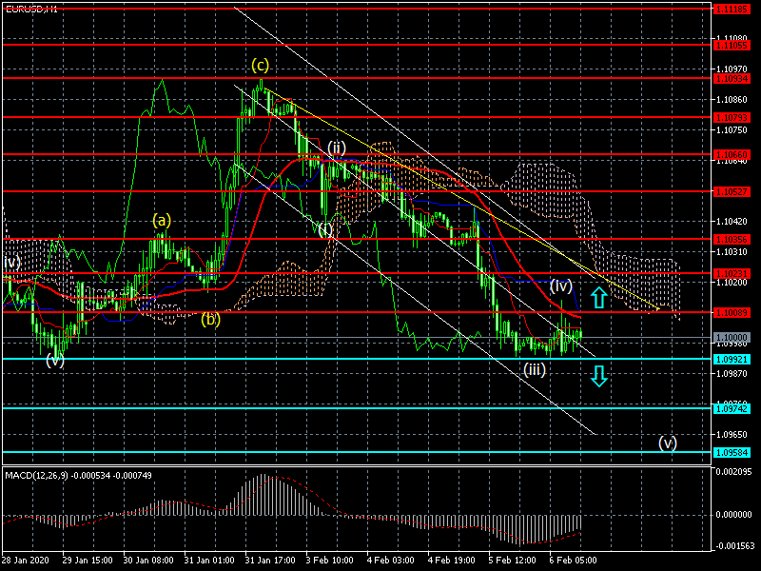Click the 1.10356 red price tag
761x571 pixels.
click(732, 240)
